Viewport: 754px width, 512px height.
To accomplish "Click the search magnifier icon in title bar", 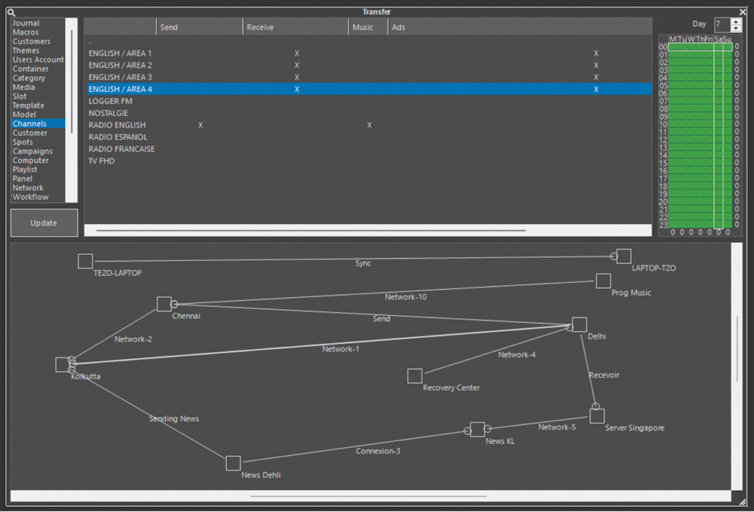I will (11, 12).
